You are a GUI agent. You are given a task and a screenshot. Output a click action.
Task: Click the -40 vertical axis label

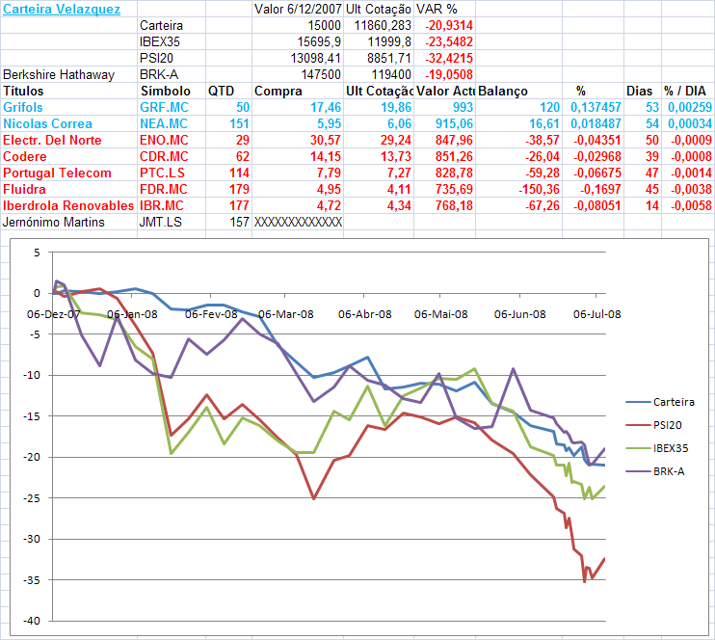click(32, 621)
